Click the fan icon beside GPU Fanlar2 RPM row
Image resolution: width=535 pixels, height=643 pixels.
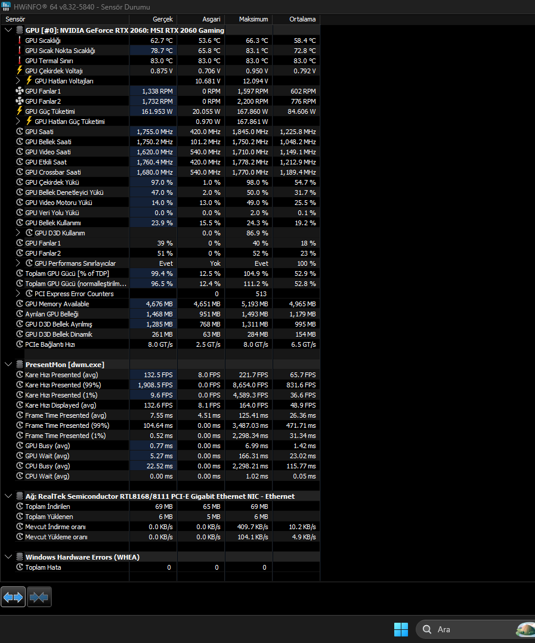coord(19,101)
